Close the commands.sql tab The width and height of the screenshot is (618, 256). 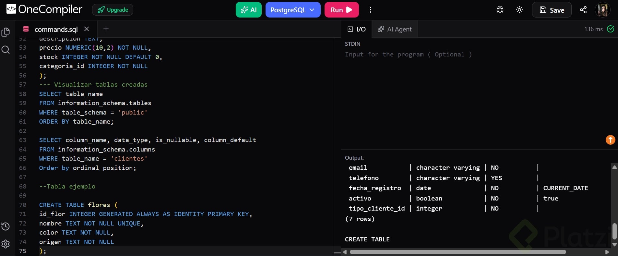(x=87, y=29)
